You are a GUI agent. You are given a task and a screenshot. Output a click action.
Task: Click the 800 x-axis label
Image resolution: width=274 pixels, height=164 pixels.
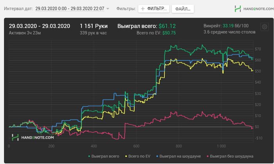tap(179, 146)
